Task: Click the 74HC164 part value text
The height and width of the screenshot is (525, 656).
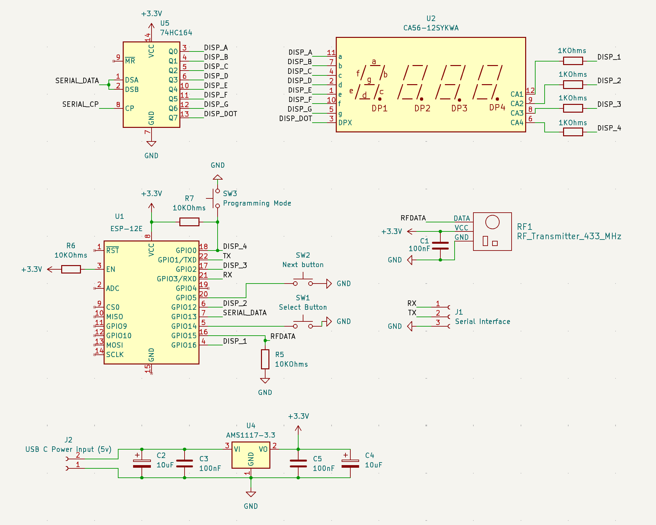Action: (x=176, y=33)
